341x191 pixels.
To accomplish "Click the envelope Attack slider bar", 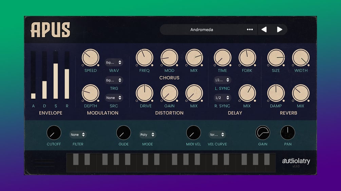I will pyautogui.click(x=33, y=75).
